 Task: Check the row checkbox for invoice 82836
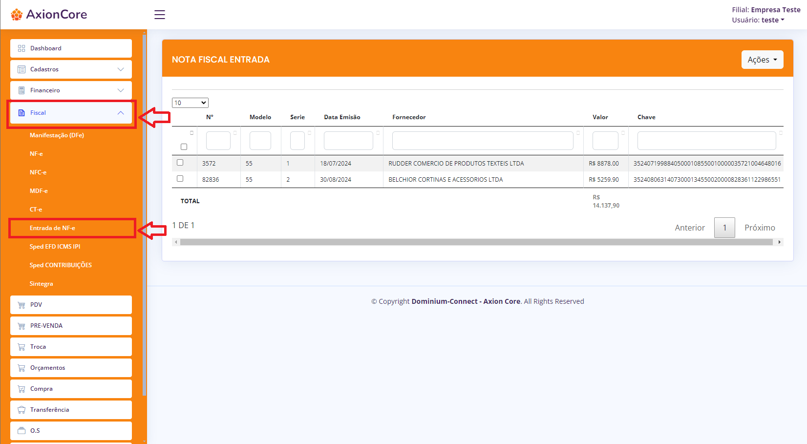click(x=180, y=179)
